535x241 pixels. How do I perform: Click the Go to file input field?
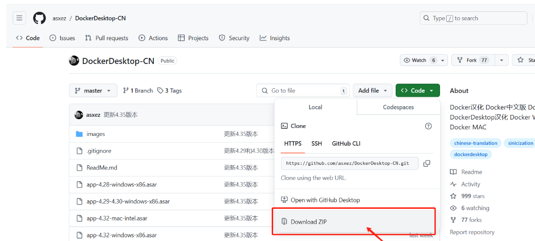(303, 91)
